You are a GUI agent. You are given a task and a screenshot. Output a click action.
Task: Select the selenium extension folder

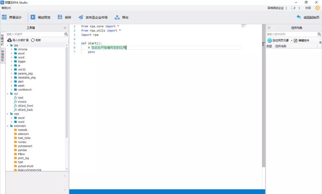[21, 134]
